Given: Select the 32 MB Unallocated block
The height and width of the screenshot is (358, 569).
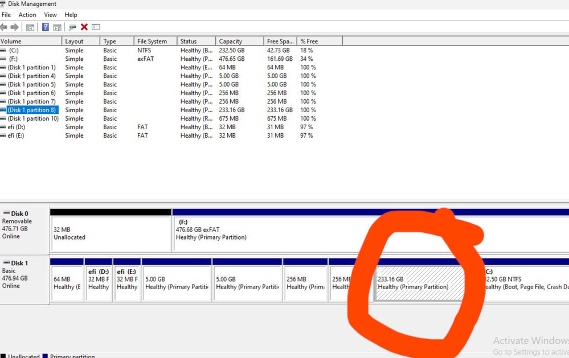Looking at the screenshot, I should [111, 233].
